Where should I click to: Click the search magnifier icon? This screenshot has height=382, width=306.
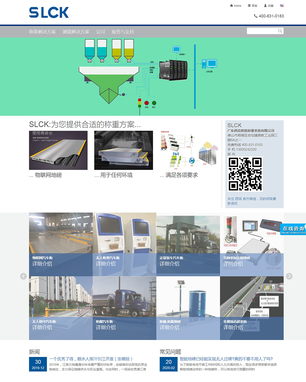(x=280, y=31)
